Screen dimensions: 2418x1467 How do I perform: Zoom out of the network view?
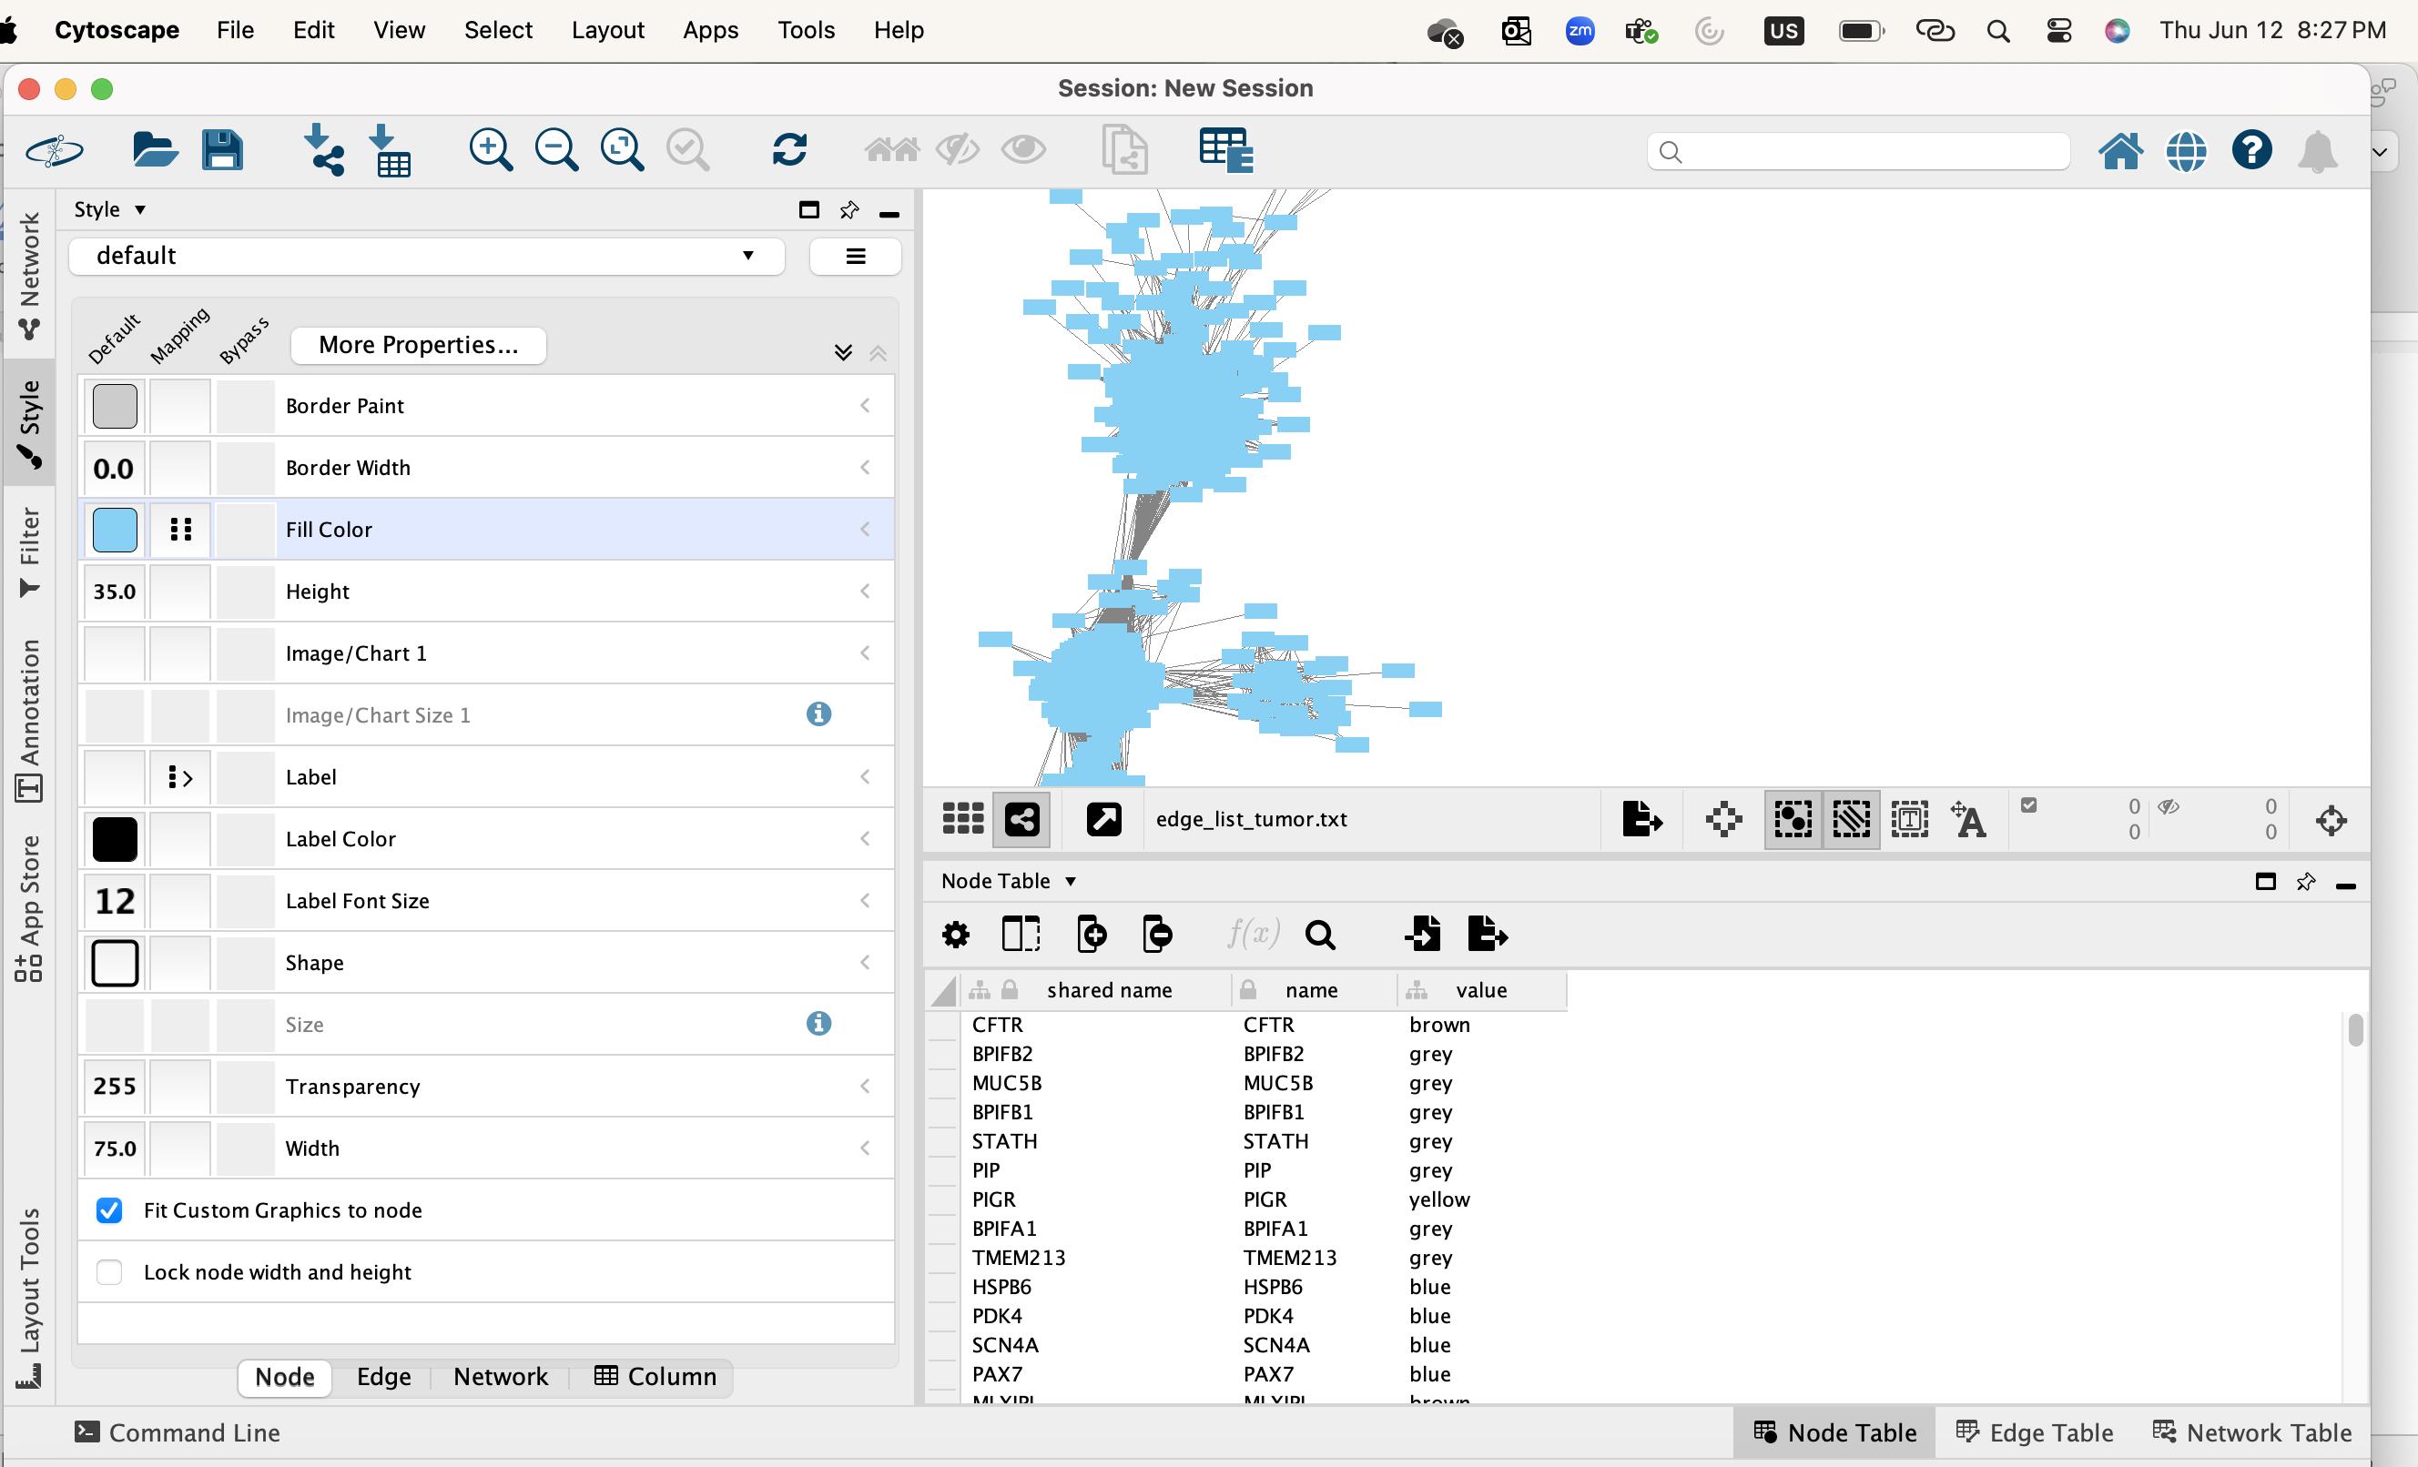pyautogui.click(x=556, y=150)
